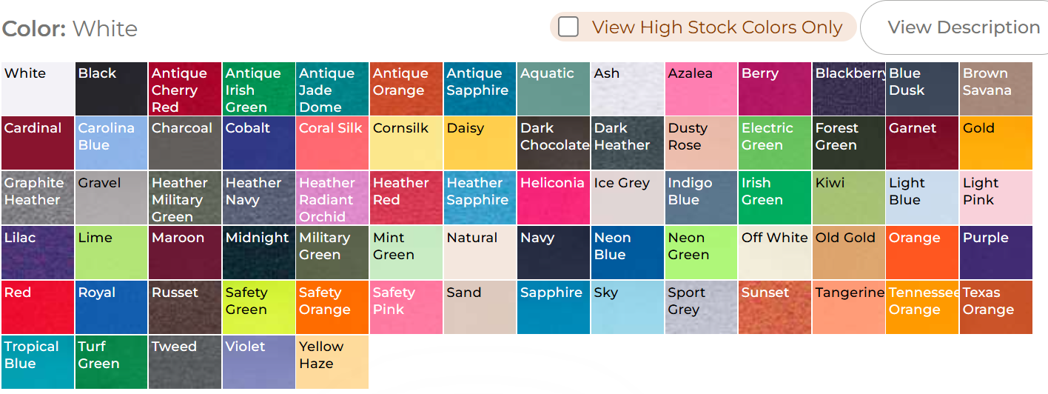Select the Texas Orange color
1048x394 pixels.
[x=996, y=307]
